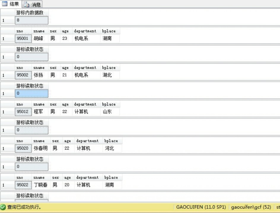280x213 pixels.
Task: Select the 游标内数据数 column header
Action: (32, 13)
